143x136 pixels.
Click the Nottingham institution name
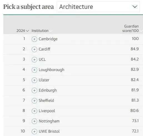[49, 121]
